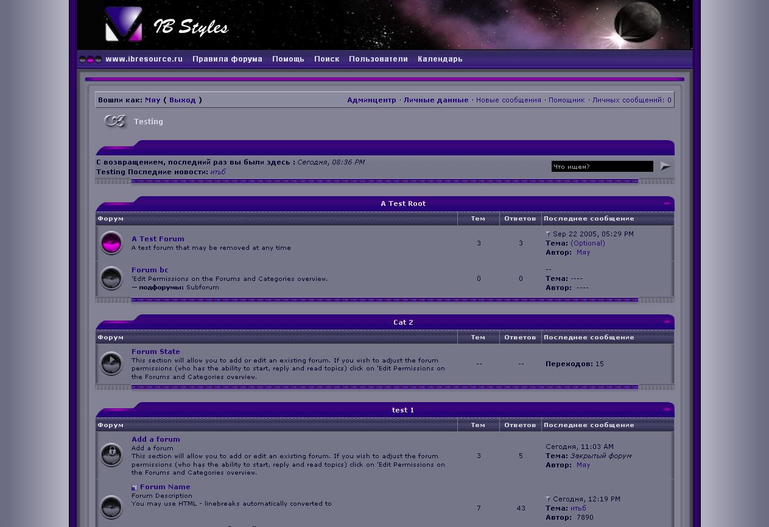Open the Новые сообщения link
The width and height of the screenshot is (769, 527).
point(508,100)
